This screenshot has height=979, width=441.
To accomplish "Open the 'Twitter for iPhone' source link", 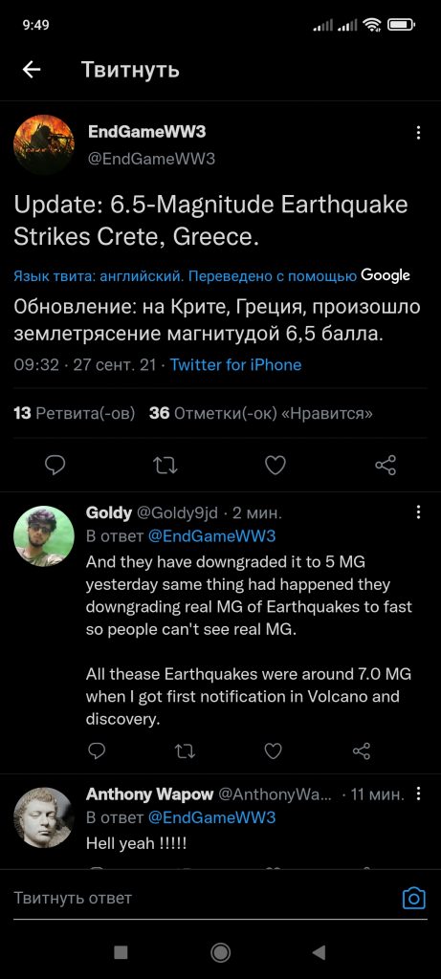I will 235,365.
